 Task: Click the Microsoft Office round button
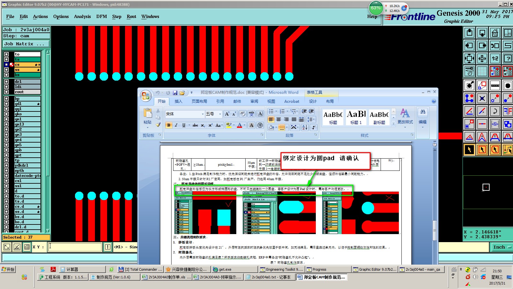coord(146,96)
